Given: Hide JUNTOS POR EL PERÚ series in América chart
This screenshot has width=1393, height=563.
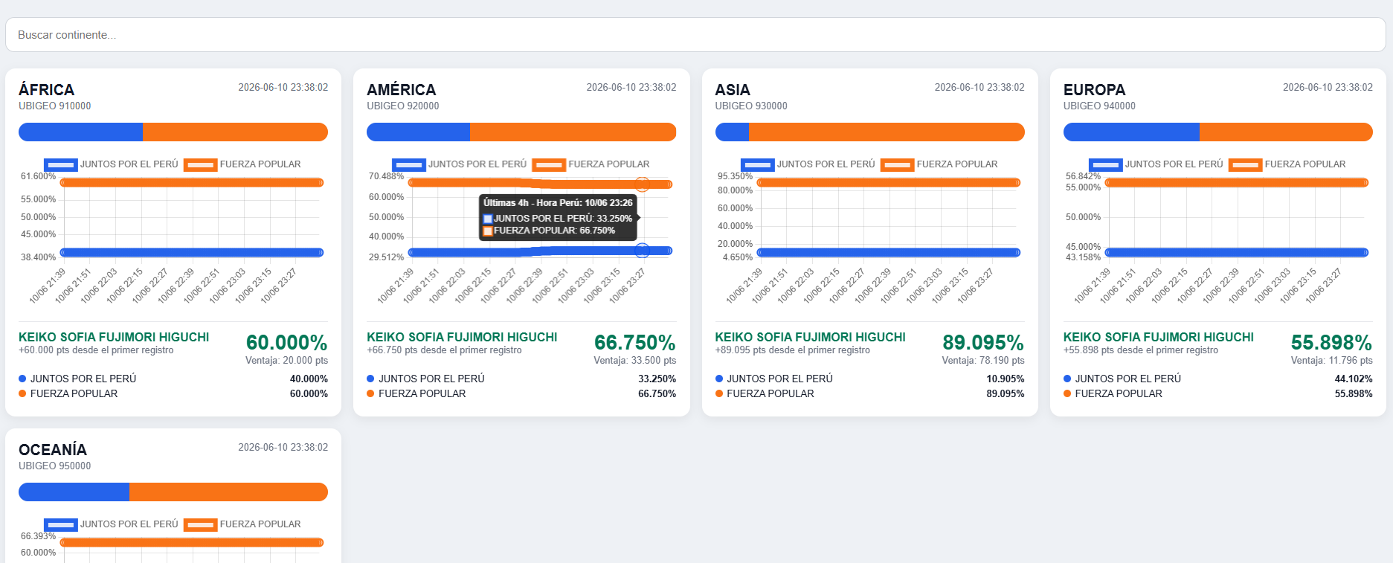Looking at the screenshot, I should pyautogui.click(x=459, y=164).
